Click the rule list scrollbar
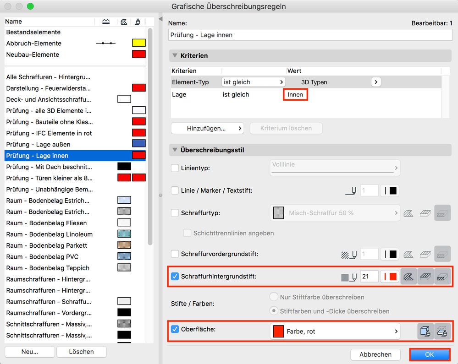Viewport: 458px width, 364px height. pyautogui.click(x=150, y=136)
